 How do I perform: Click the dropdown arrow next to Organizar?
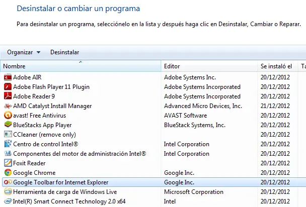pyautogui.click(x=39, y=52)
